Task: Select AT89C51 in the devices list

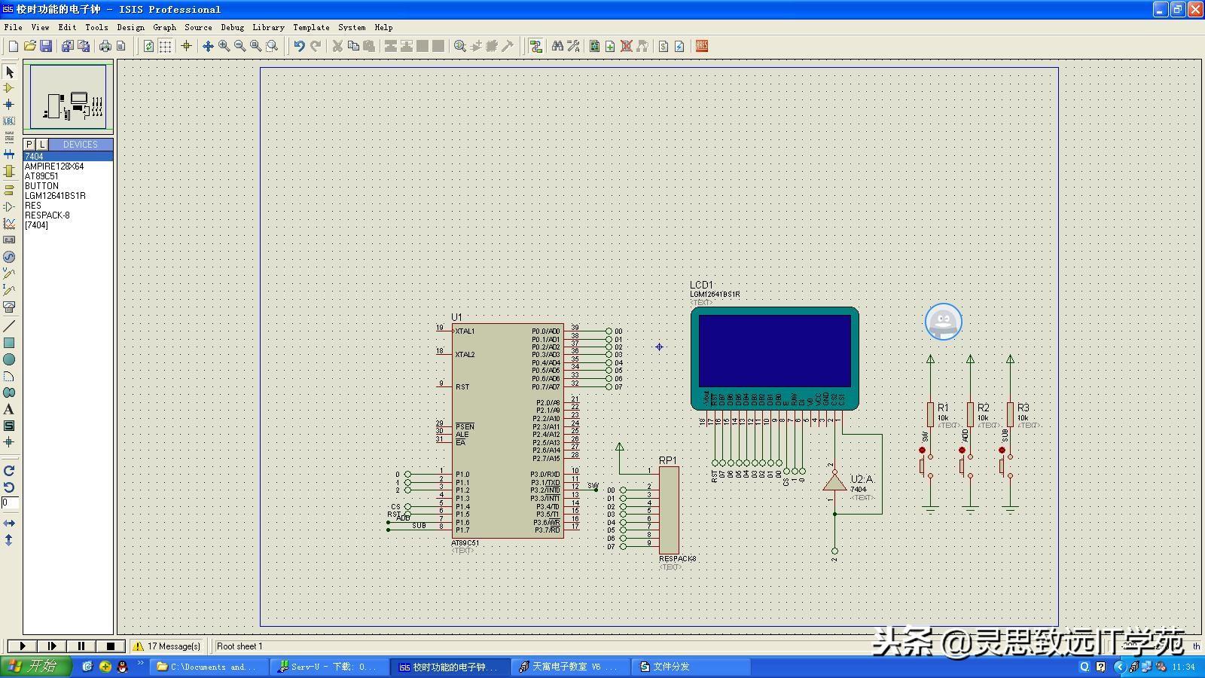Action: click(41, 176)
